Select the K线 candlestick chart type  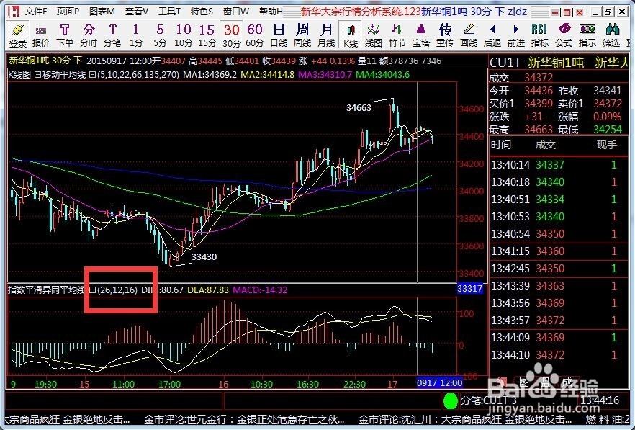[x=351, y=35]
